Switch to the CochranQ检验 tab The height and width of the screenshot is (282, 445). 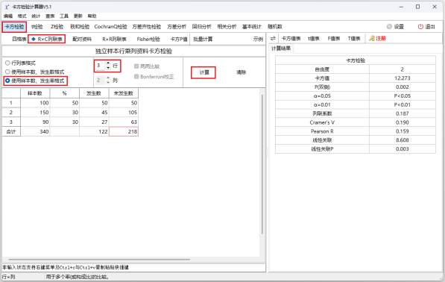(110, 27)
